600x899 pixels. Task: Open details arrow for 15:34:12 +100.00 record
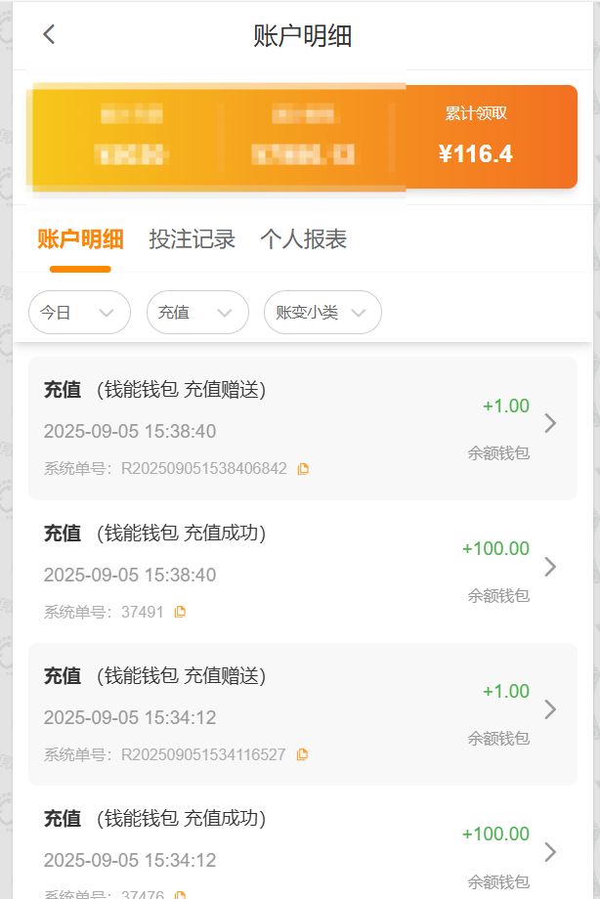(x=550, y=852)
